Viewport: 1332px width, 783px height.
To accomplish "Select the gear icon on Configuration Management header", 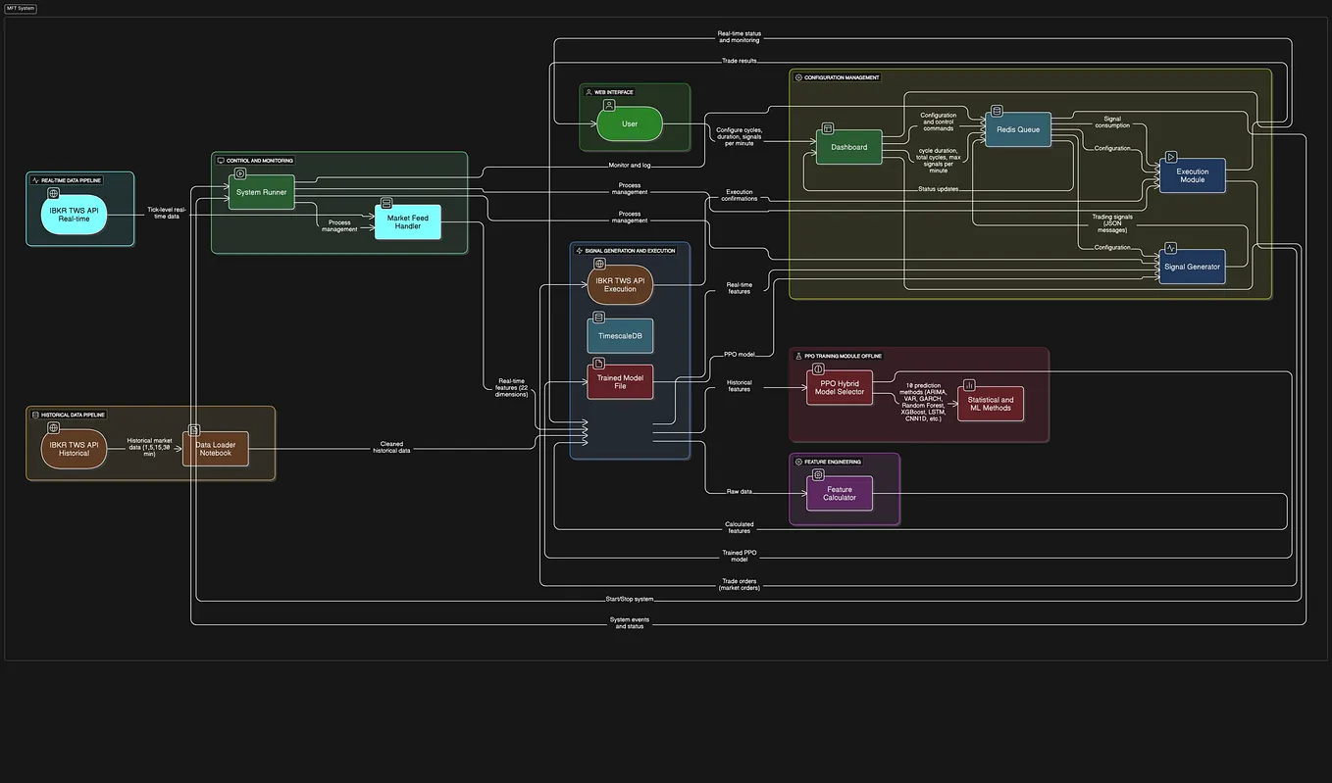I will tap(797, 77).
